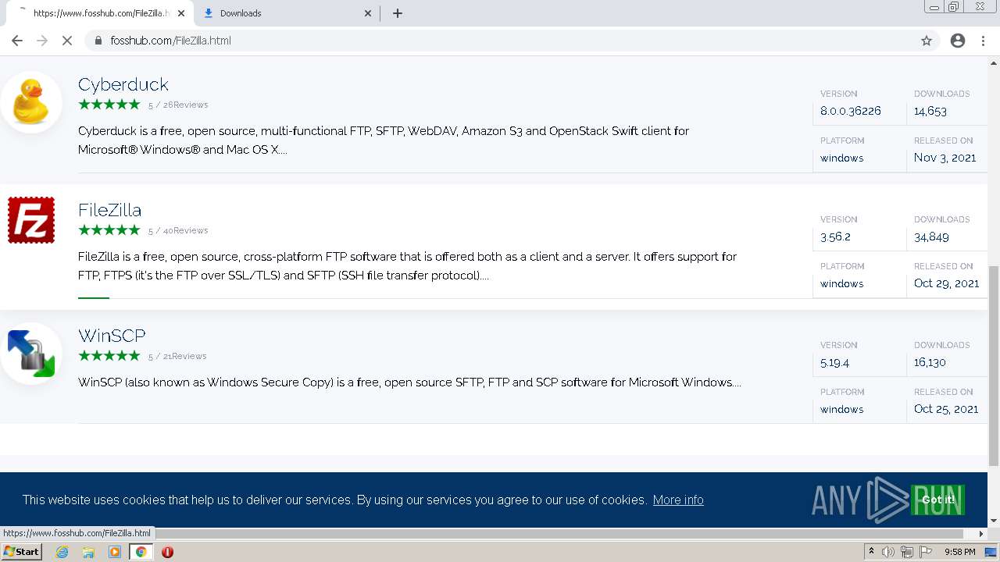Open the media player taskbar icon
This screenshot has width=1000, height=562.
point(115,552)
